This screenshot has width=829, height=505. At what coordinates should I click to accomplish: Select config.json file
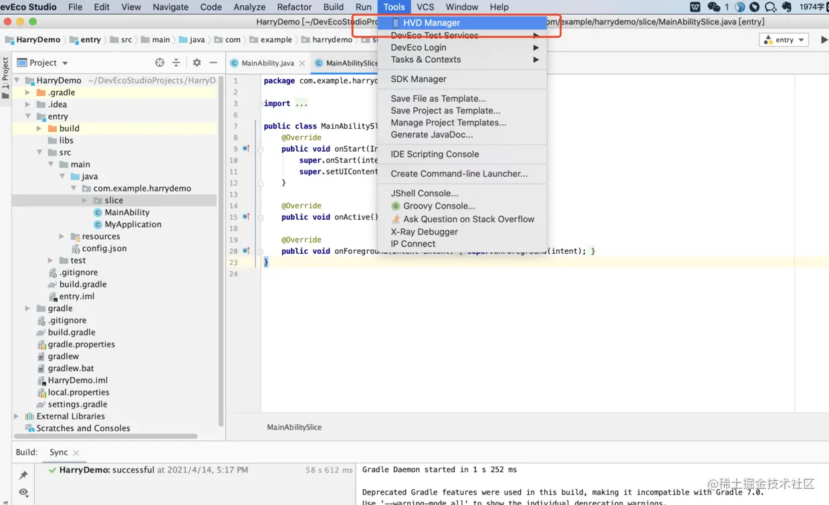click(104, 248)
